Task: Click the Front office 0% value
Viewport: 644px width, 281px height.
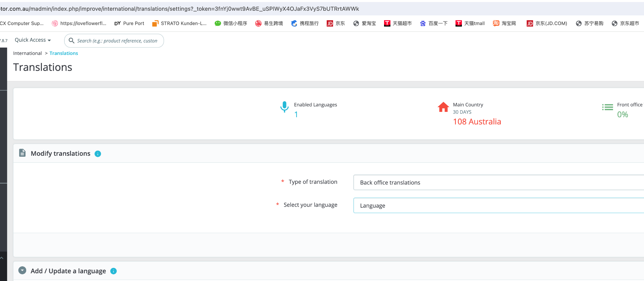Action: pos(623,115)
